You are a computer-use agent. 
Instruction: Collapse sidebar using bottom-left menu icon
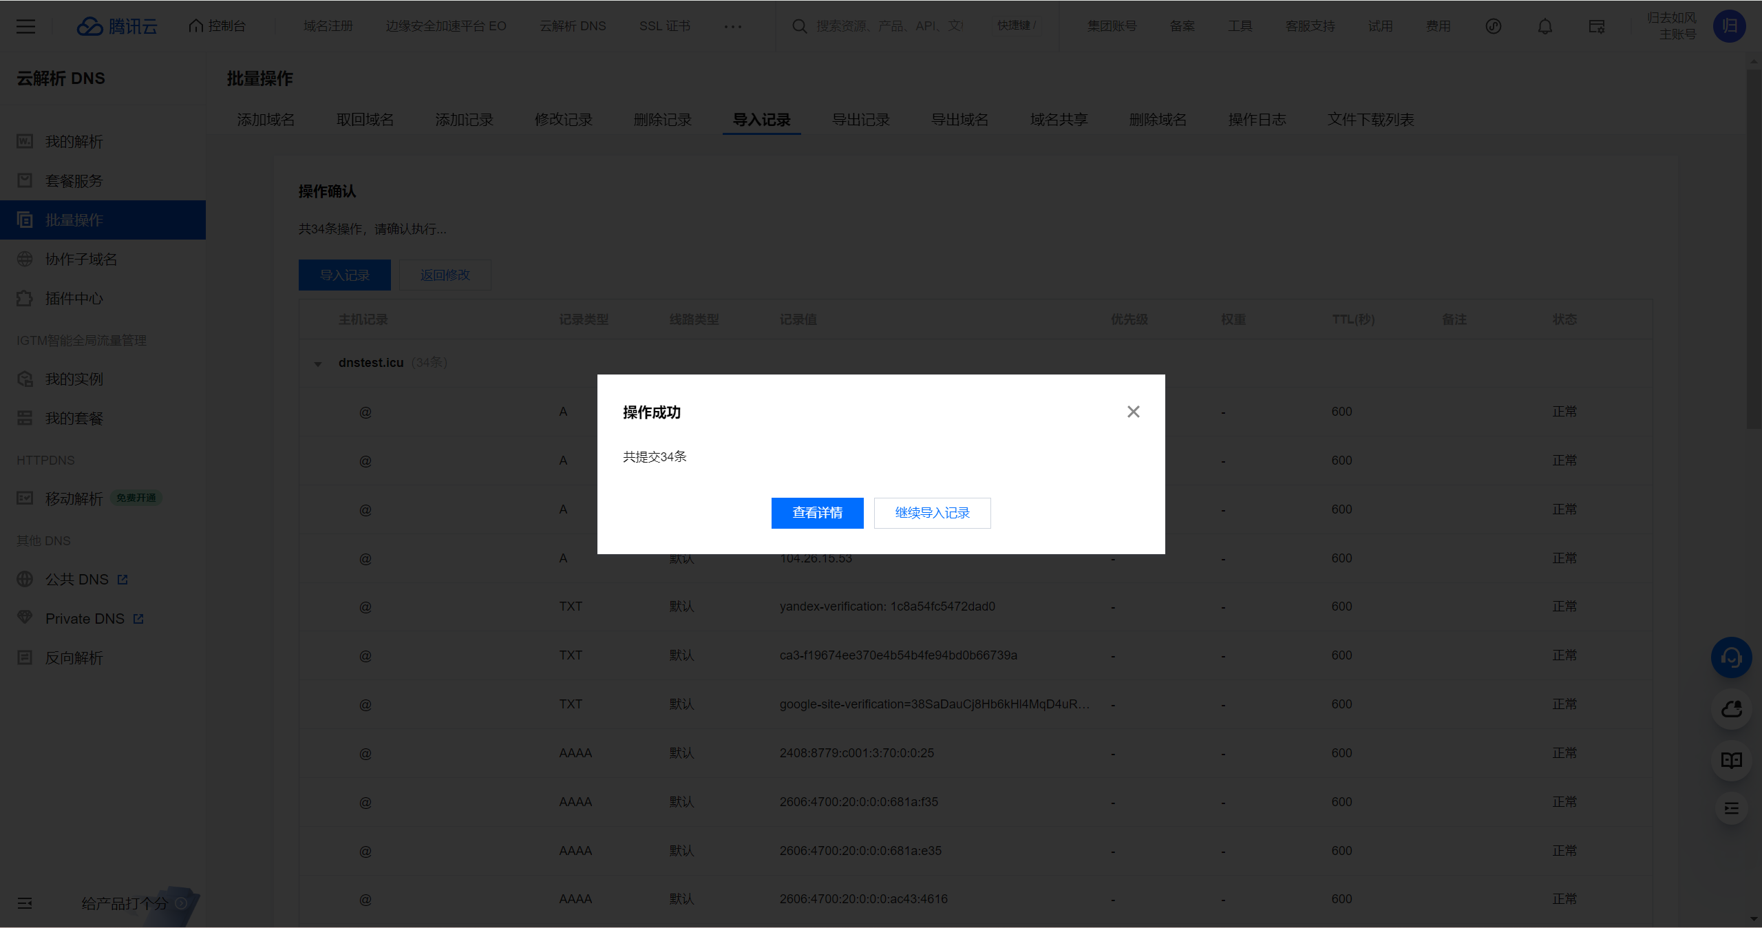pos(25,903)
